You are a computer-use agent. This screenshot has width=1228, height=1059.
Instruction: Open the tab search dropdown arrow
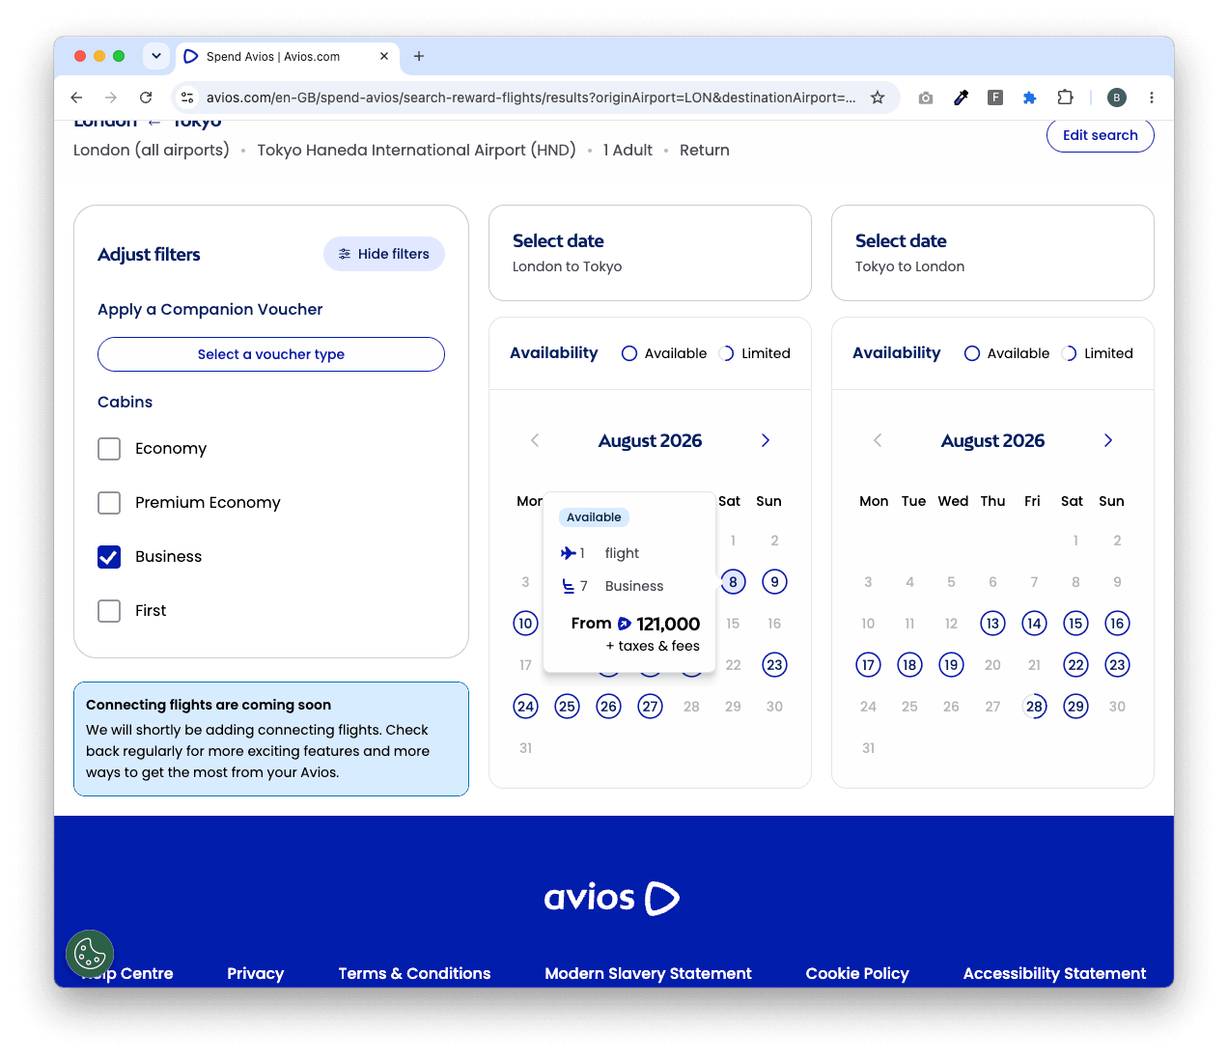[x=156, y=56]
